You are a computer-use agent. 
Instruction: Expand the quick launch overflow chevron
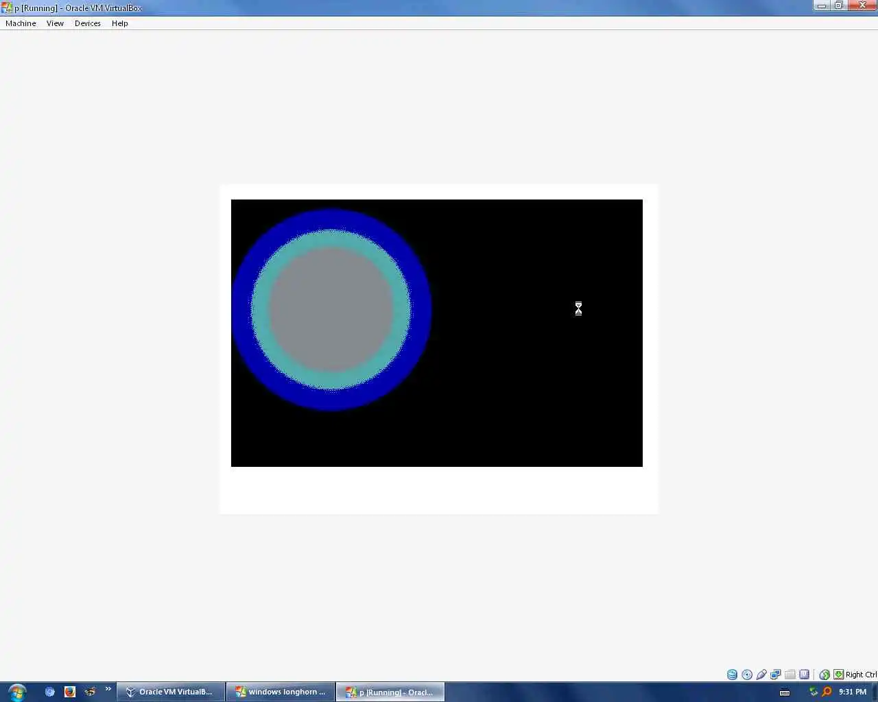click(108, 689)
